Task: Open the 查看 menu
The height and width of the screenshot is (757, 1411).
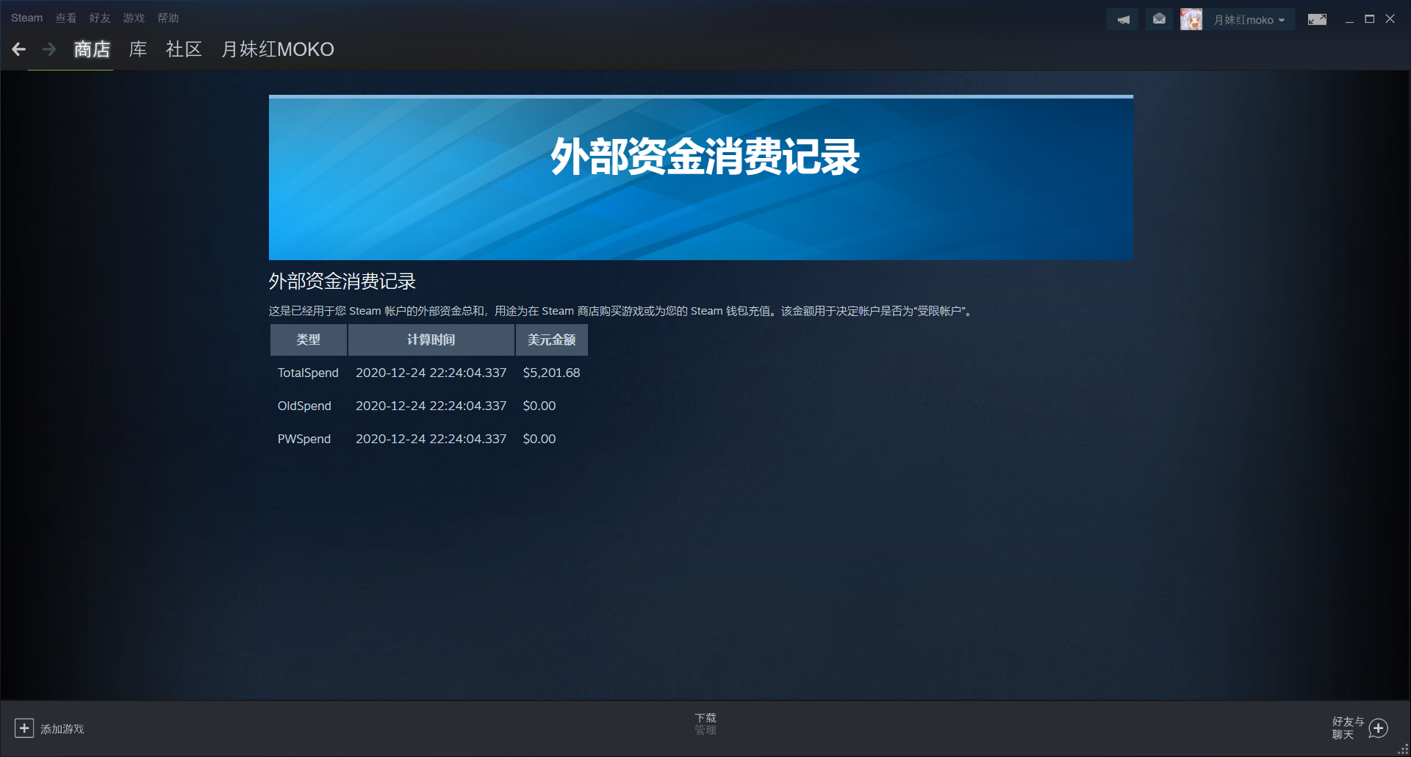Action: (x=66, y=18)
